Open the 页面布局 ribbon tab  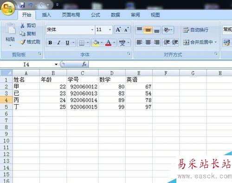[x=71, y=15]
